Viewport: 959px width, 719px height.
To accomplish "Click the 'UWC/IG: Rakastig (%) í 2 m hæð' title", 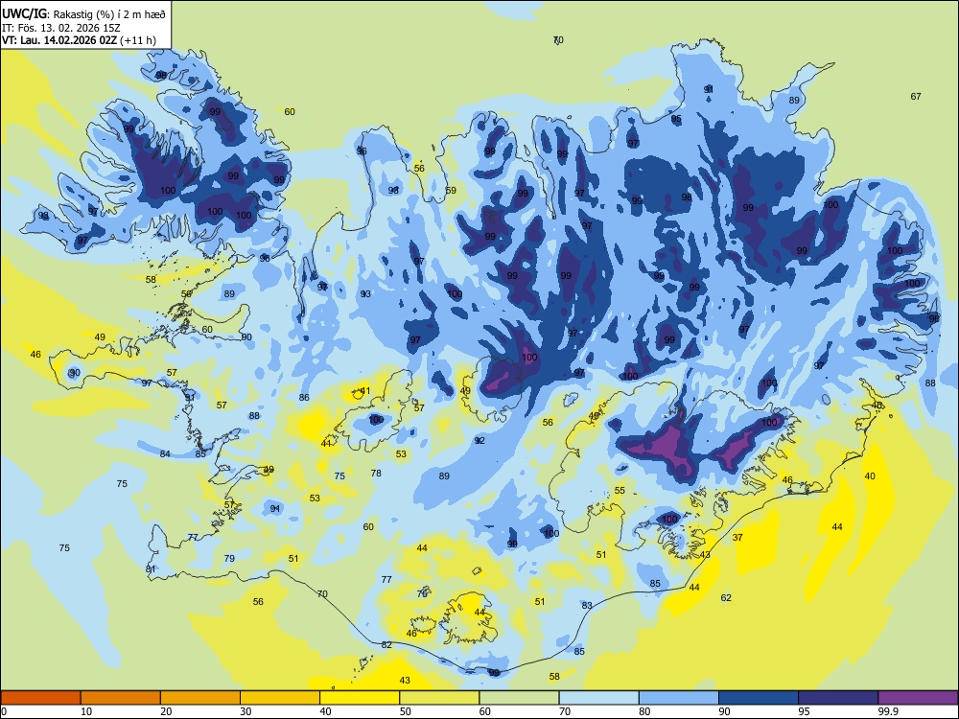I will [83, 14].
